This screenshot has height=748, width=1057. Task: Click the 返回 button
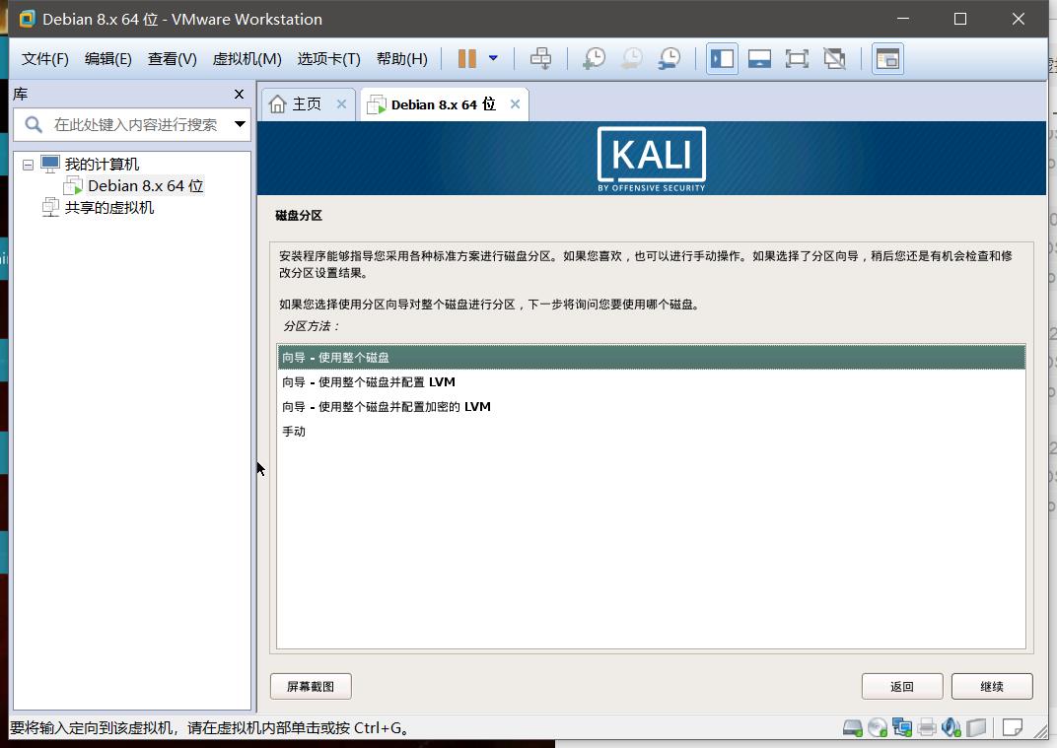(902, 686)
